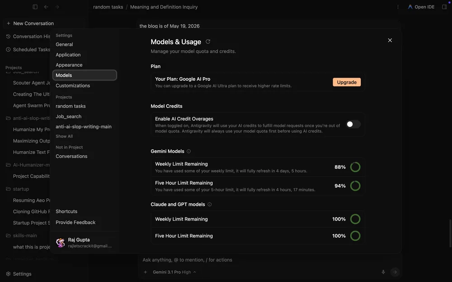This screenshot has height=282, width=452.
Task: Select Customizations in settings menu
Action: click(85, 85)
